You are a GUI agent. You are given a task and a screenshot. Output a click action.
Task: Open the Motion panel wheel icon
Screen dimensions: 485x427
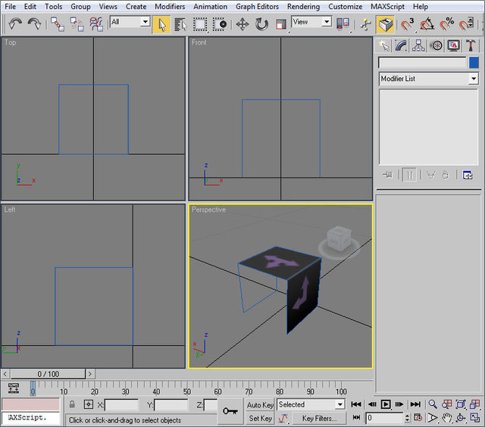click(x=436, y=46)
